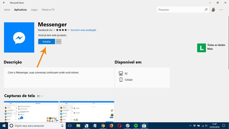This screenshot has width=229, height=129.
Task: Click the Microsoft Store taskbar icon
Action: (x=144, y=126)
